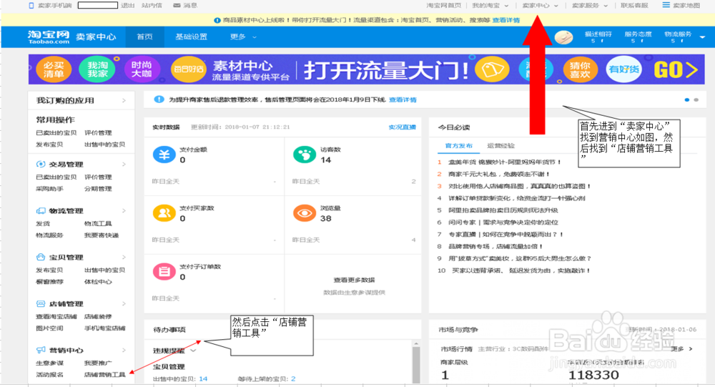Switch to the 首页 tab
The width and height of the screenshot is (715, 387).
tap(144, 37)
